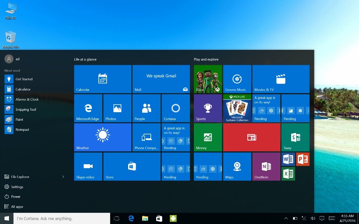Open File Explorer from taskbar

point(145,219)
